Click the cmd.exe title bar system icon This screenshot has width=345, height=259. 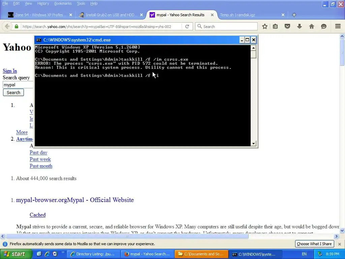[x=39, y=40]
